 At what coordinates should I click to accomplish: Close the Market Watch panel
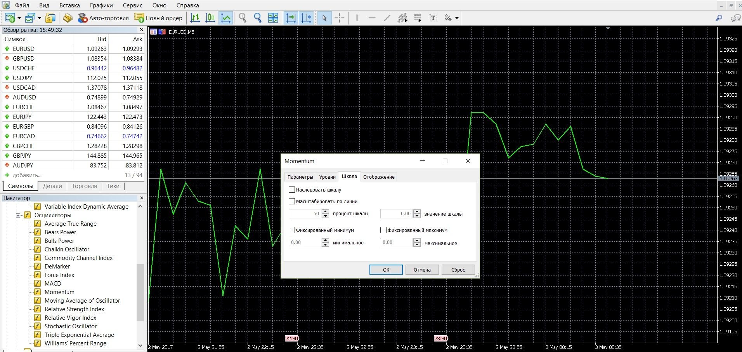(x=141, y=30)
